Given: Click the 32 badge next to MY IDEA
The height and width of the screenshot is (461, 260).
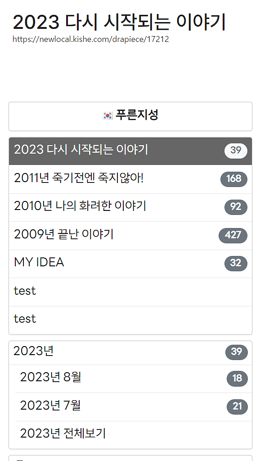Looking at the screenshot, I should pos(236,264).
